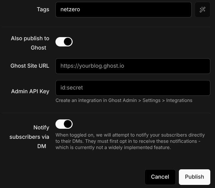The image size is (215, 188).
Task: Click the Ghost Site URL label
Action: point(30,66)
